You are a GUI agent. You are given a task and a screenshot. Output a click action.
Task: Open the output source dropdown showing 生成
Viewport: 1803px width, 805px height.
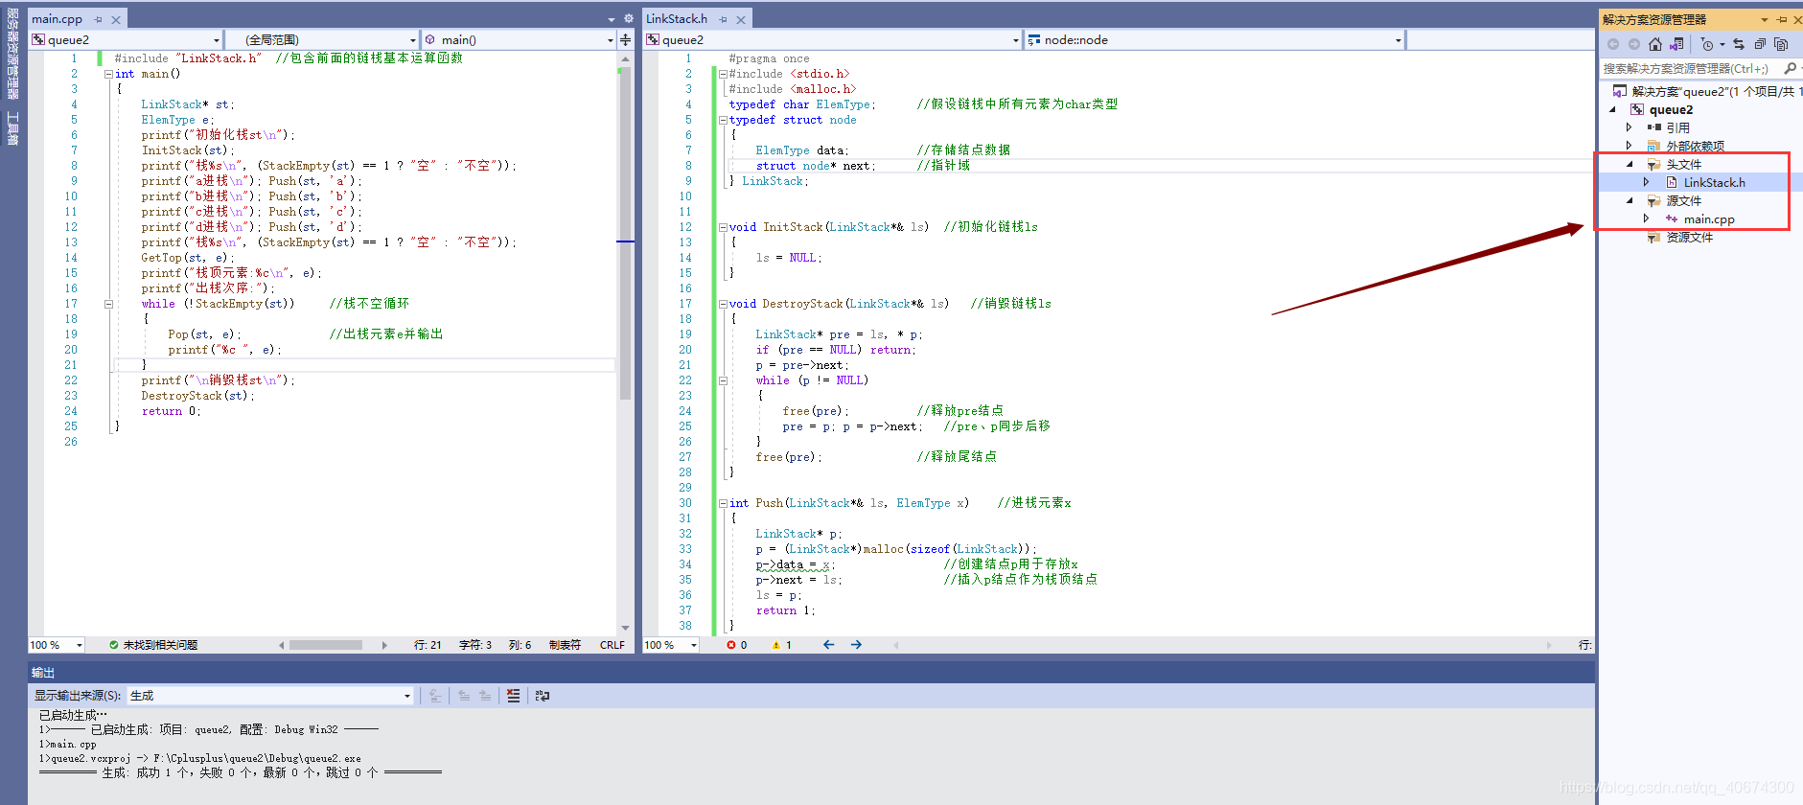pos(270,696)
